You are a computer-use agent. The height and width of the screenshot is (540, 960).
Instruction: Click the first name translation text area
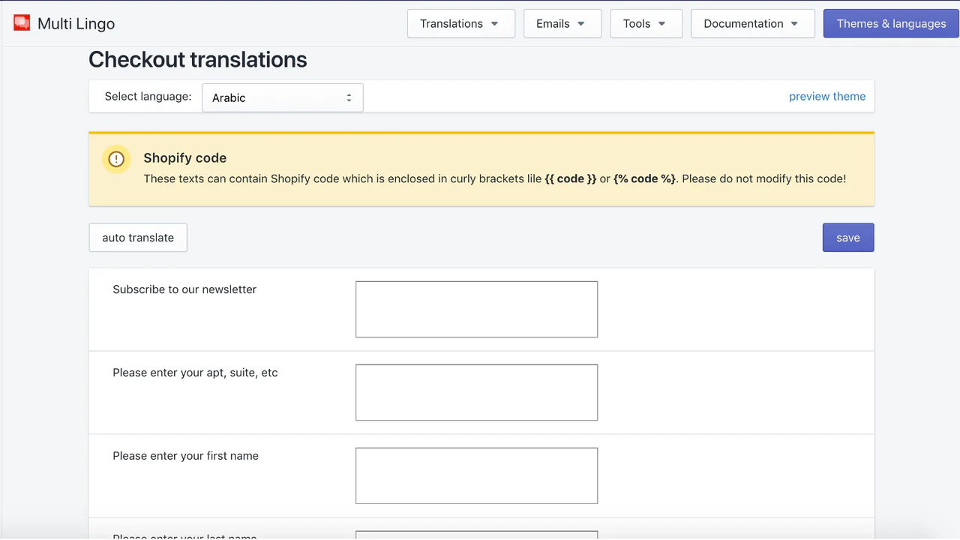pos(476,475)
